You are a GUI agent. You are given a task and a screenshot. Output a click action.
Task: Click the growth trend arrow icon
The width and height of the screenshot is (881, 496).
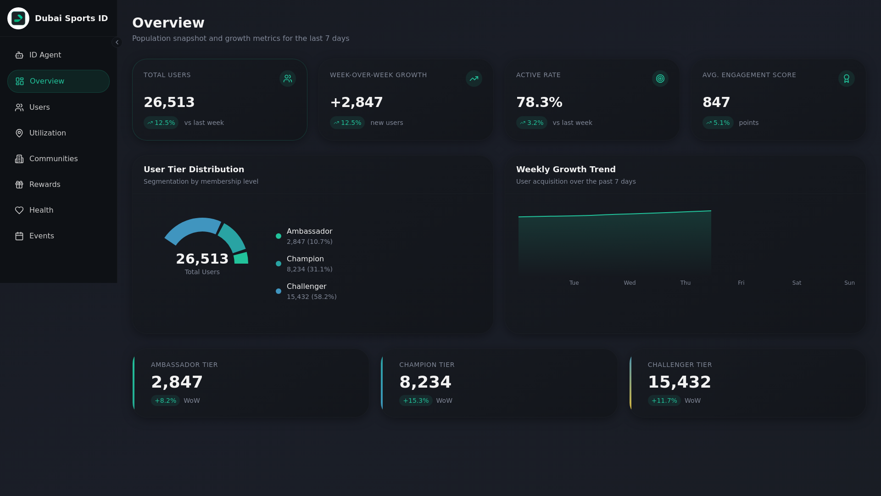click(474, 79)
